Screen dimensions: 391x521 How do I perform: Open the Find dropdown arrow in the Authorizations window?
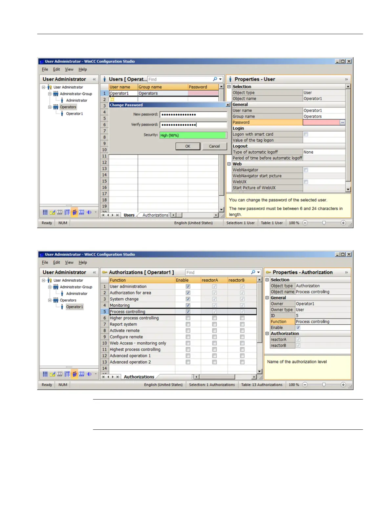pos(258,272)
